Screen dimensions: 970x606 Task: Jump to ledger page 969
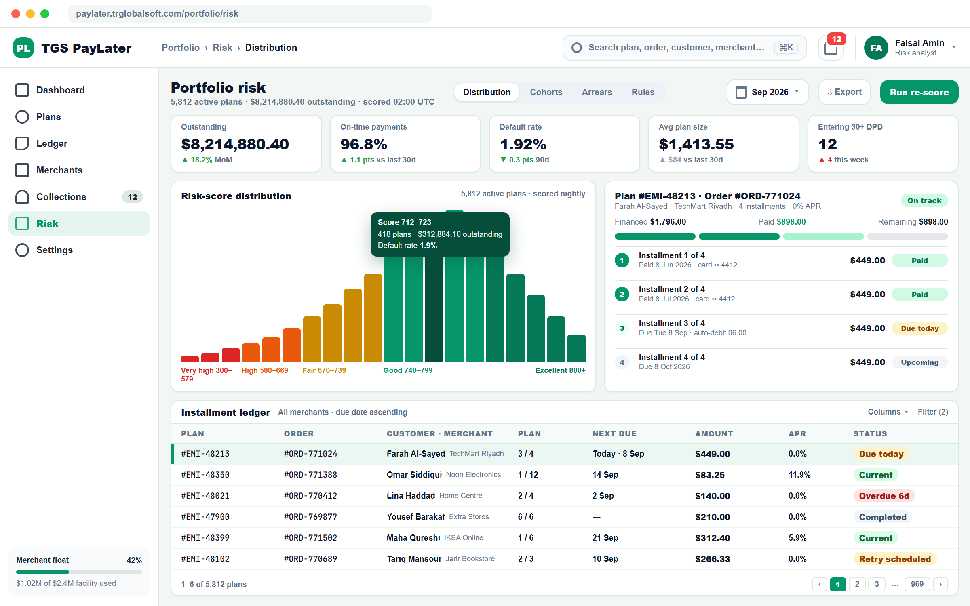pyautogui.click(x=917, y=584)
